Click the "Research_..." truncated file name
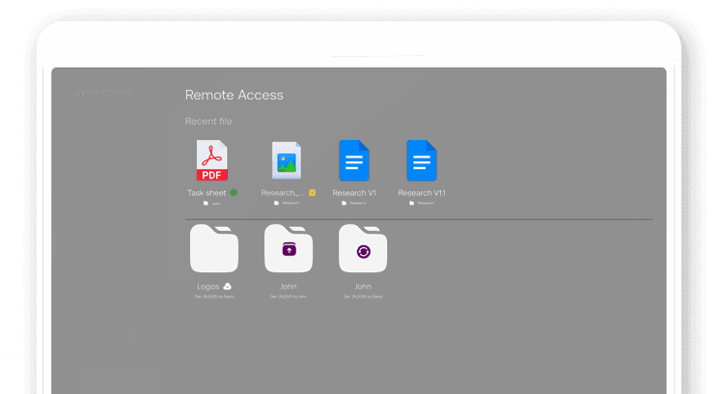Image resolution: width=719 pixels, height=394 pixels. click(282, 192)
